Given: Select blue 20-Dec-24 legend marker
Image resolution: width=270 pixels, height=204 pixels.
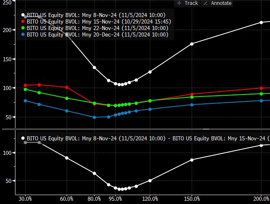Looking at the screenshot, I should click(23, 34).
